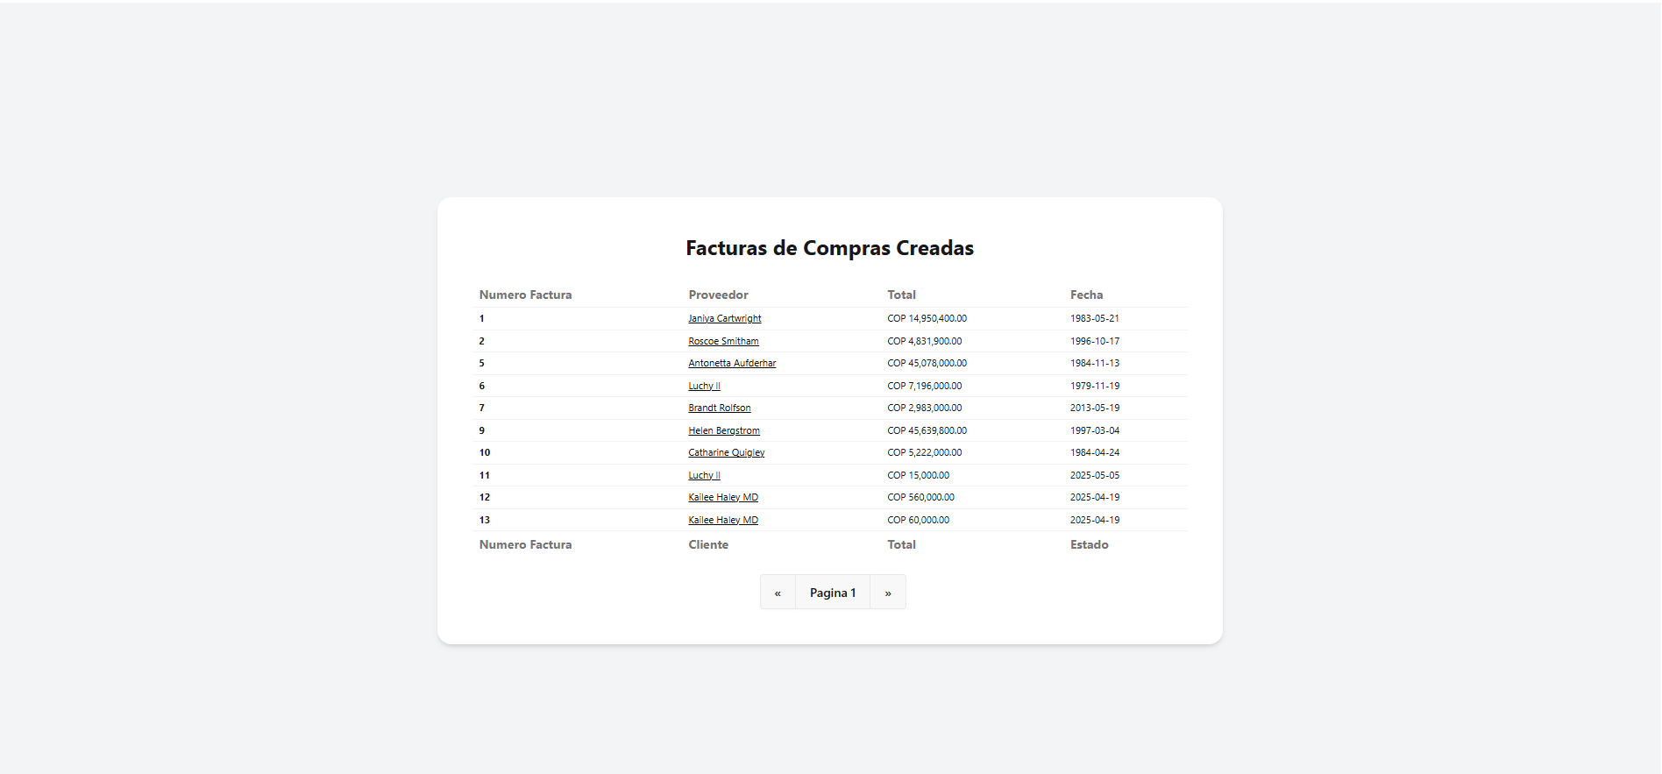Click the Catharine Quigley link

point(726,452)
